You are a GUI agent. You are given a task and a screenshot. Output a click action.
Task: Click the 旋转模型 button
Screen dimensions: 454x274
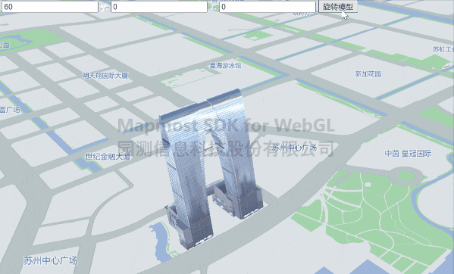coord(338,7)
